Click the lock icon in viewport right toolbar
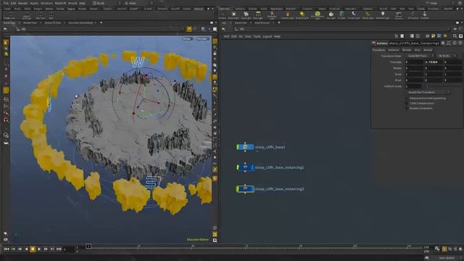The image size is (464, 261). pyautogui.click(x=215, y=53)
